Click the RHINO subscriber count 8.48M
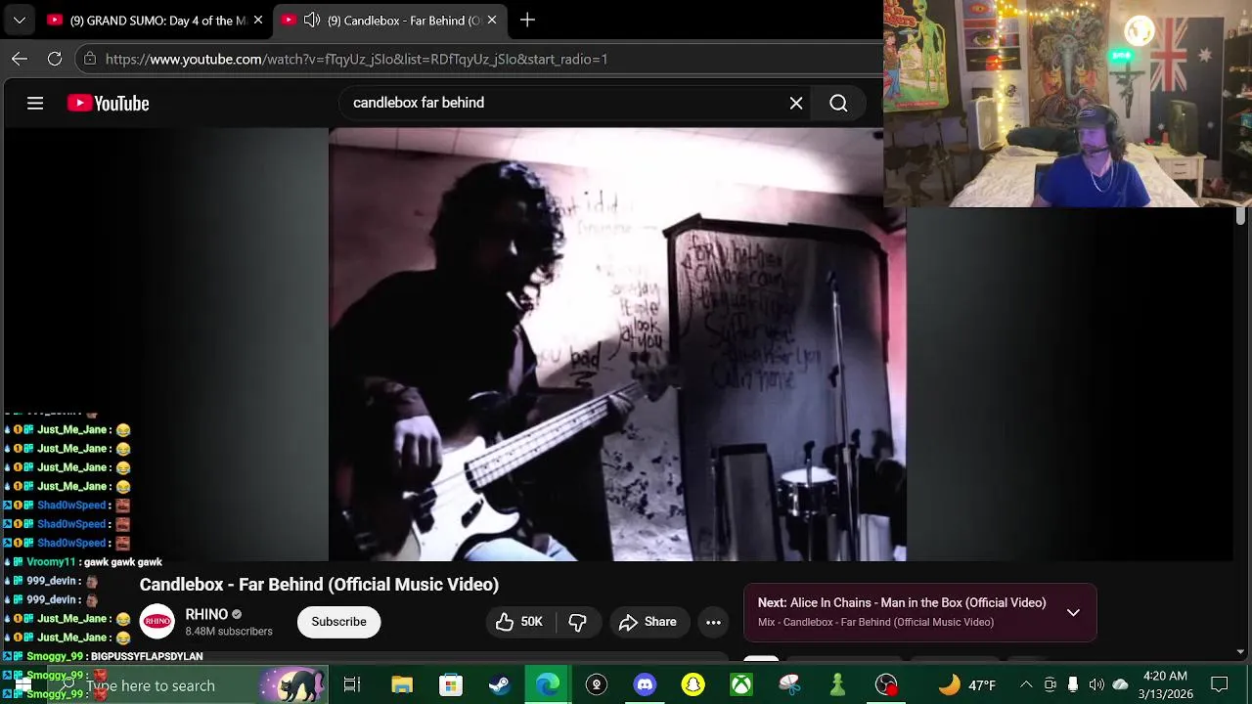The image size is (1252, 704). 229,632
